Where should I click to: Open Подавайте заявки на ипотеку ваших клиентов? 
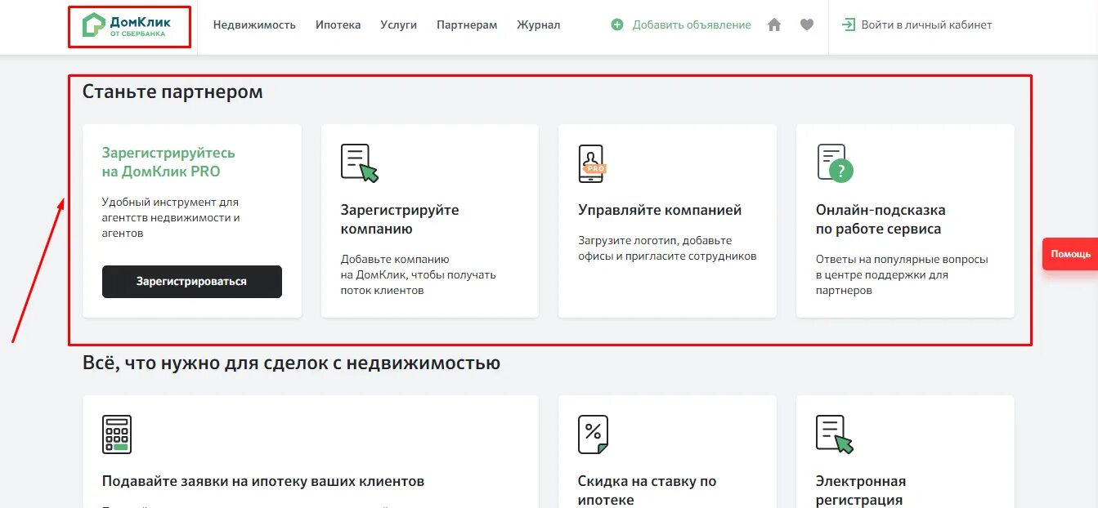pos(263,481)
